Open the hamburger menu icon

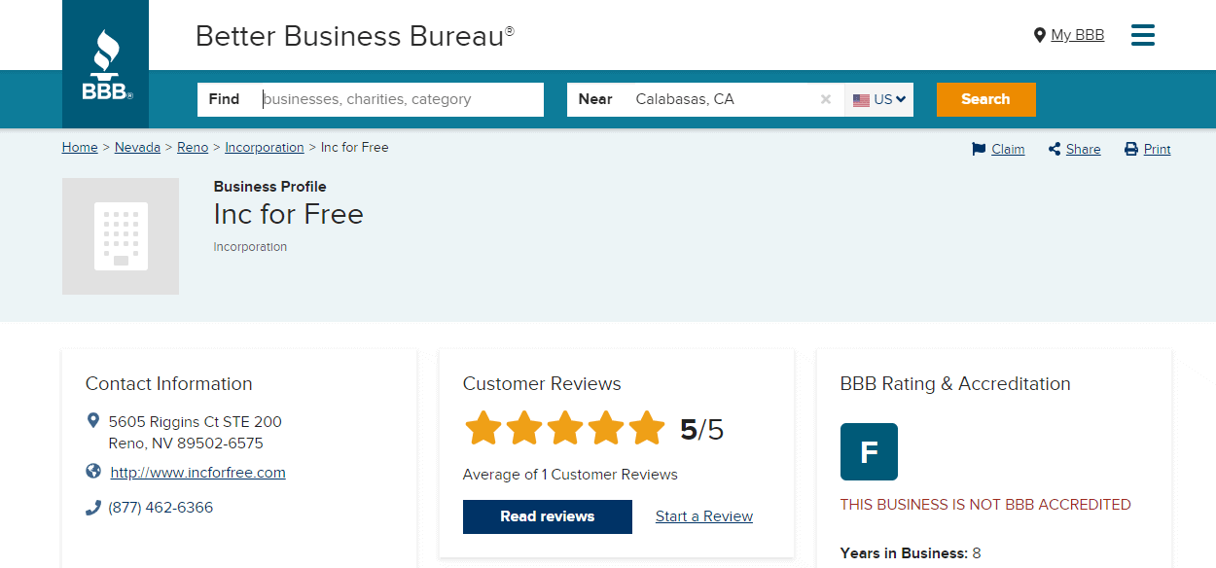tap(1143, 35)
